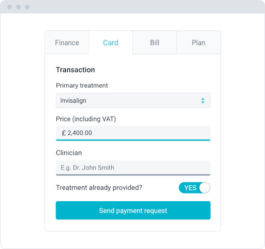
Task: Click the Transaction section heading
Action: [x=76, y=70]
